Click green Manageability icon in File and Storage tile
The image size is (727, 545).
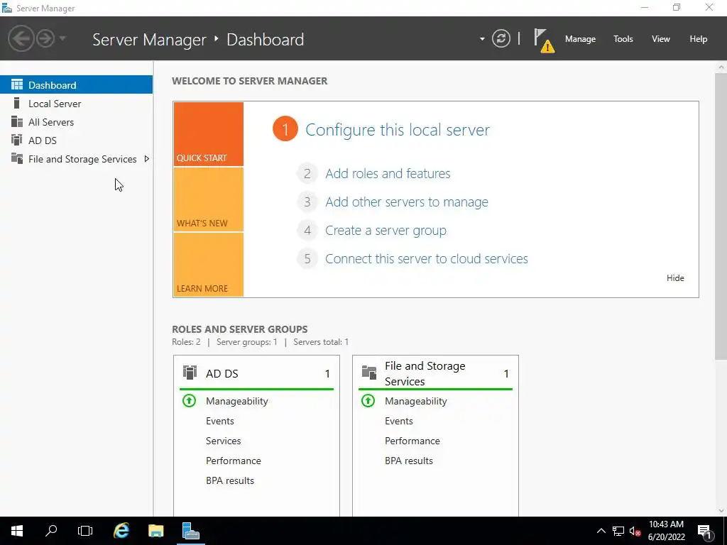[368, 400]
